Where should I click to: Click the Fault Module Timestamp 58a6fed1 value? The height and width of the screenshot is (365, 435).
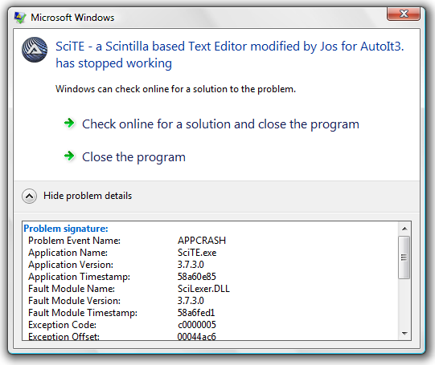[196, 313]
